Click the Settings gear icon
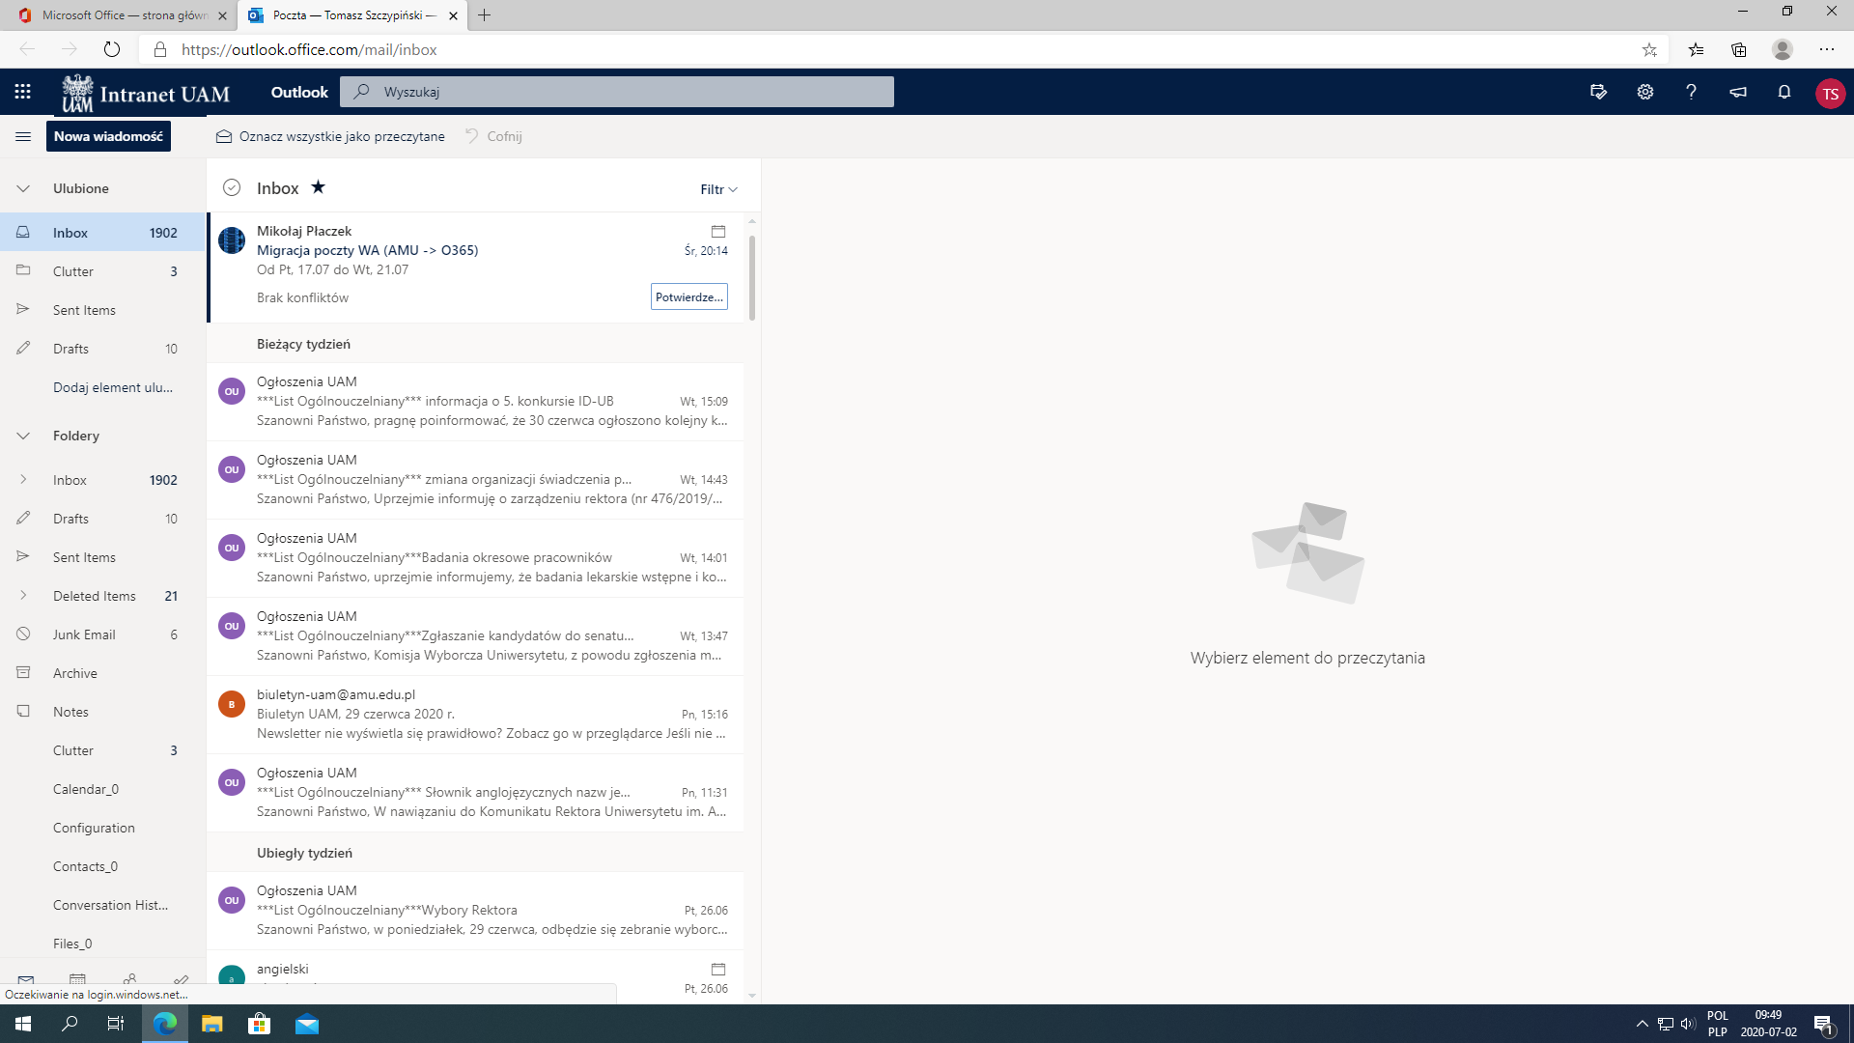 tap(1644, 92)
